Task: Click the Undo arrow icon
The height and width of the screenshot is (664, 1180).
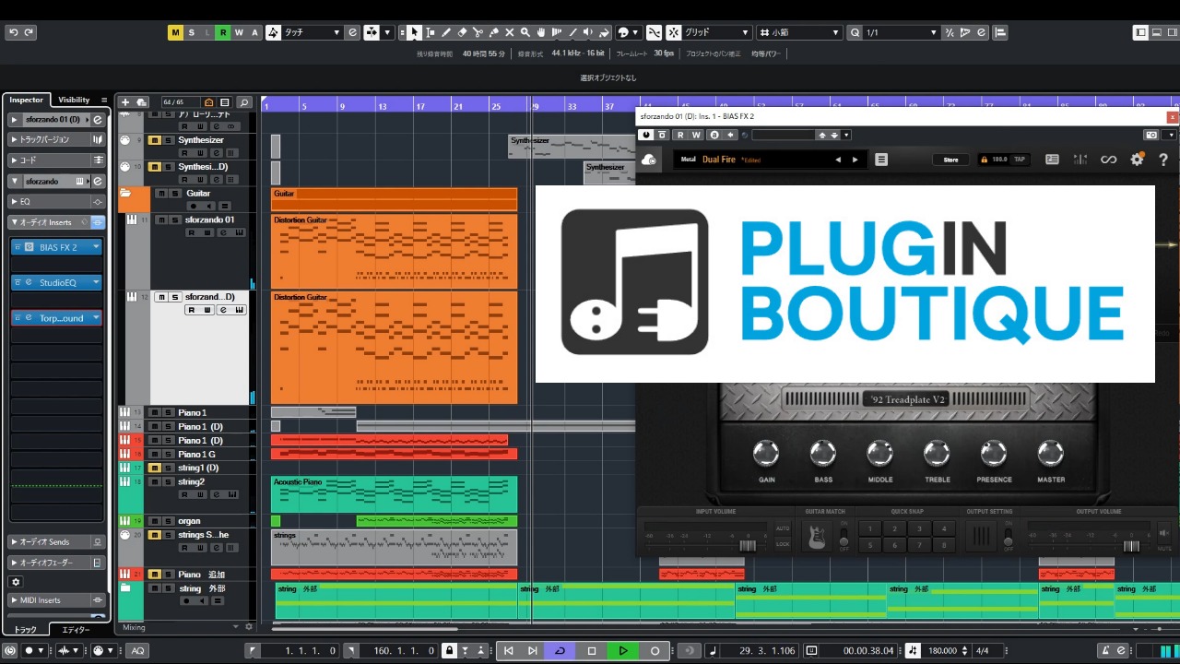Action: tap(13, 32)
